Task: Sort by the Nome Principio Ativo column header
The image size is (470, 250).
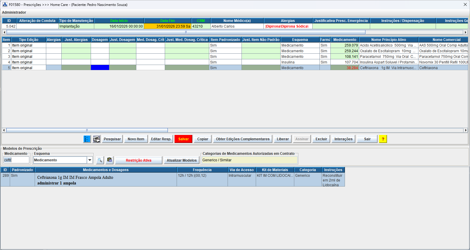Action: [388, 40]
